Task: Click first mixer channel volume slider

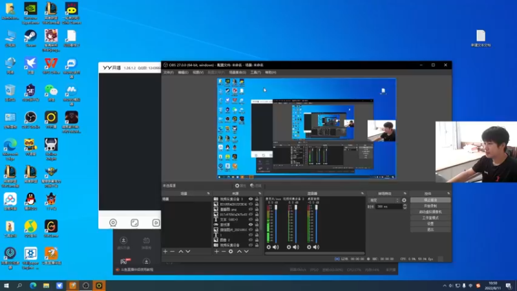Action: coord(276,224)
